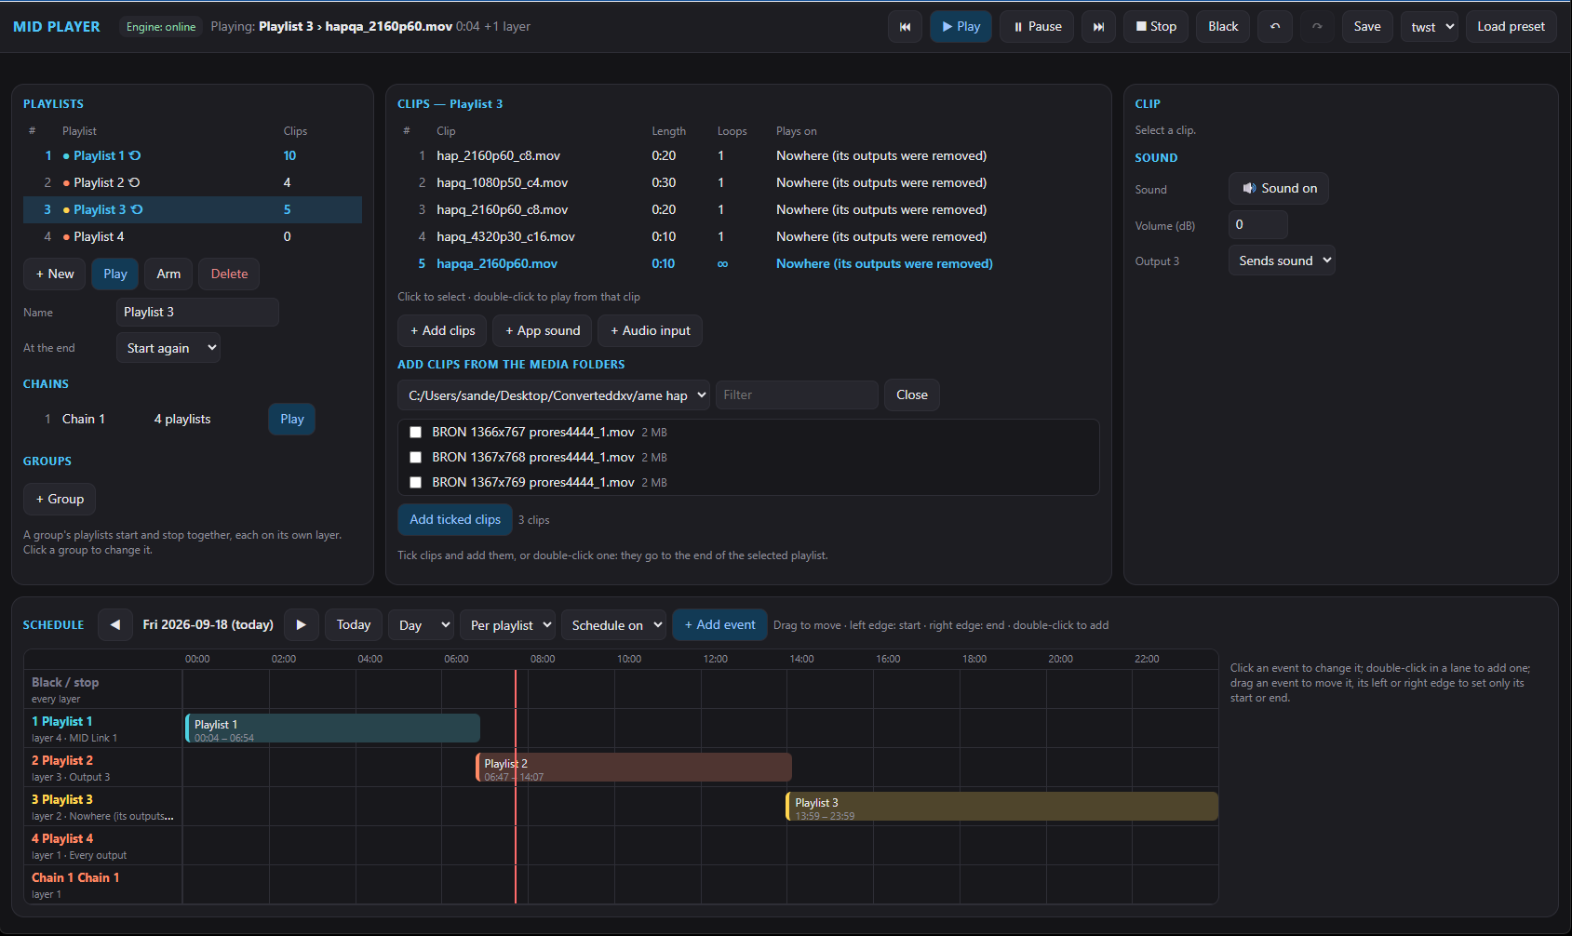Go to next day in schedule

click(x=302, y=625)
